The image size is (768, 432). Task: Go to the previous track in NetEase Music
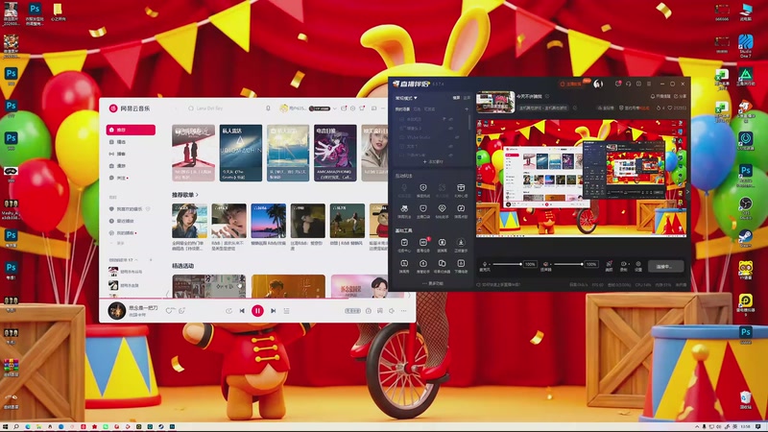click(x=242, y=311)
